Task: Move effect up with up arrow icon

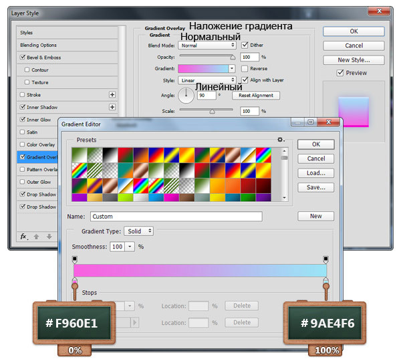Action: click(x=36, y=237)
